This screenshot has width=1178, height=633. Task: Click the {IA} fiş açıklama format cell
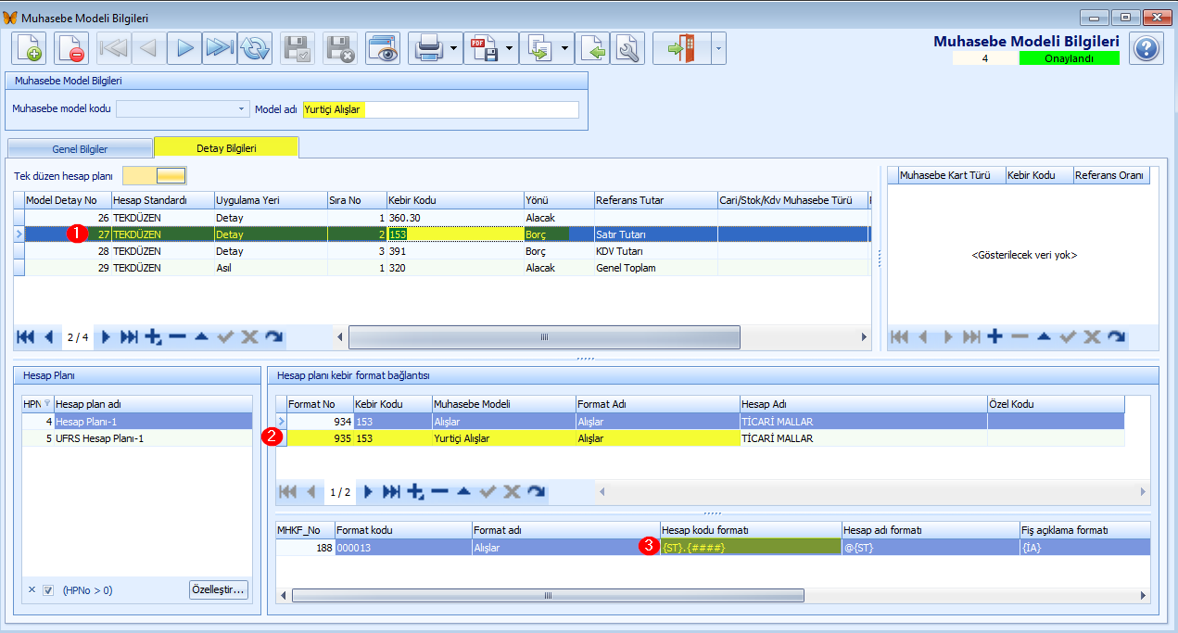pyautogui.click(x=1084, y=547)
